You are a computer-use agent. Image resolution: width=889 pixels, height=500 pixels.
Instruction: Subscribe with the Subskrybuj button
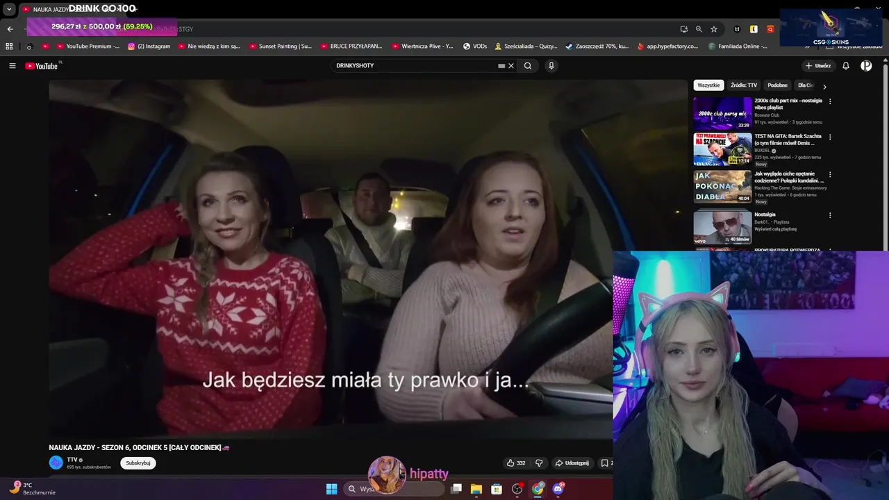click(138, 462)
